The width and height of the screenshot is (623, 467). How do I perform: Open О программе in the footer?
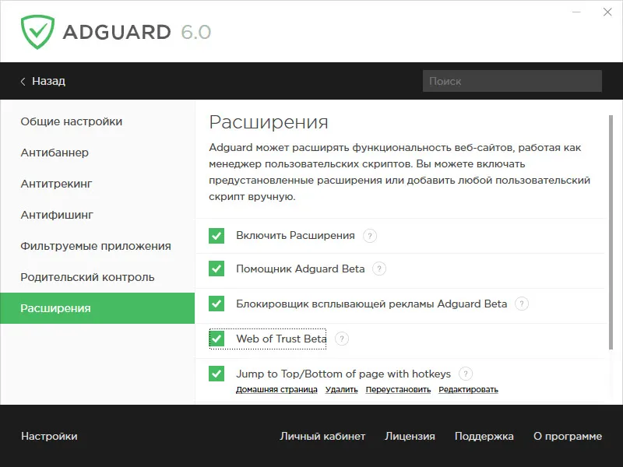568,436
